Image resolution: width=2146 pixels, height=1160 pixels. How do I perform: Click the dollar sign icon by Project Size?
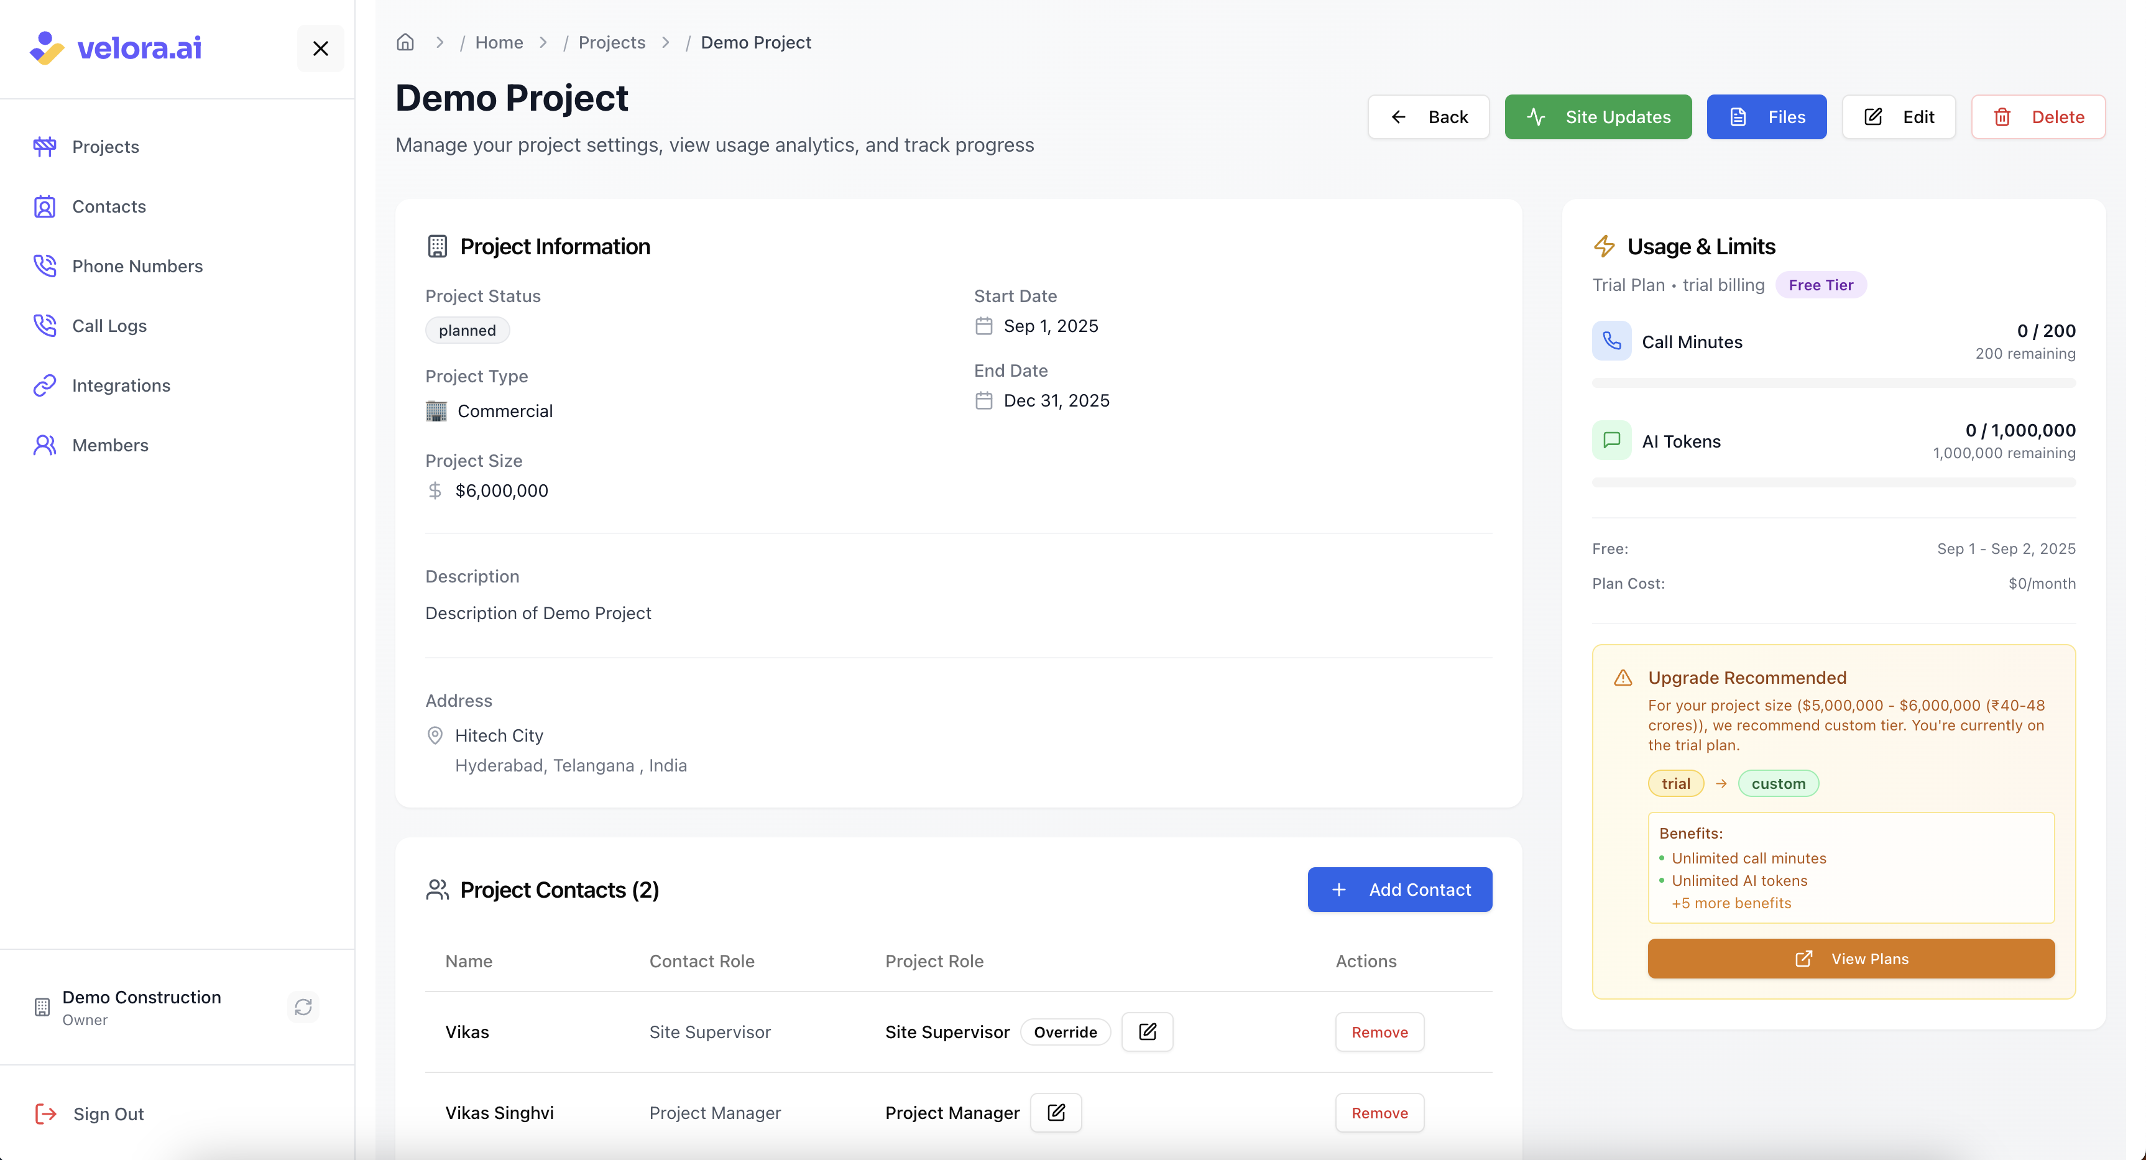coord(435,491)
